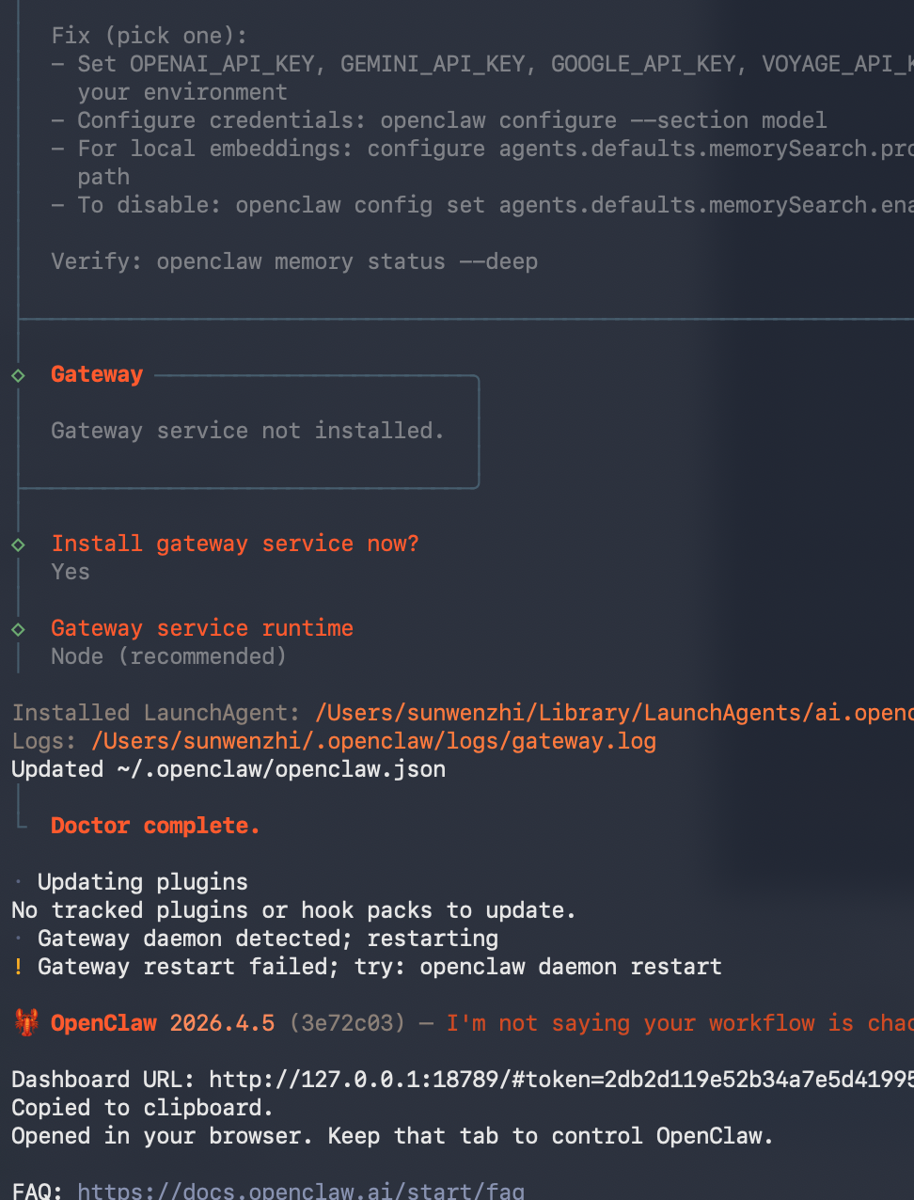Click the diamond next to Install gateway service prompt
Image resolution: width=914 pixels, height=1200 pixels.
[x=18, y=544]
